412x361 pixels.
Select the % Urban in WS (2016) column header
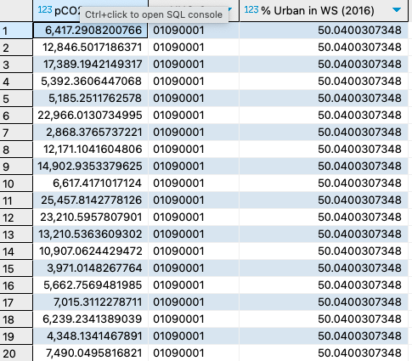pos(324,10)
